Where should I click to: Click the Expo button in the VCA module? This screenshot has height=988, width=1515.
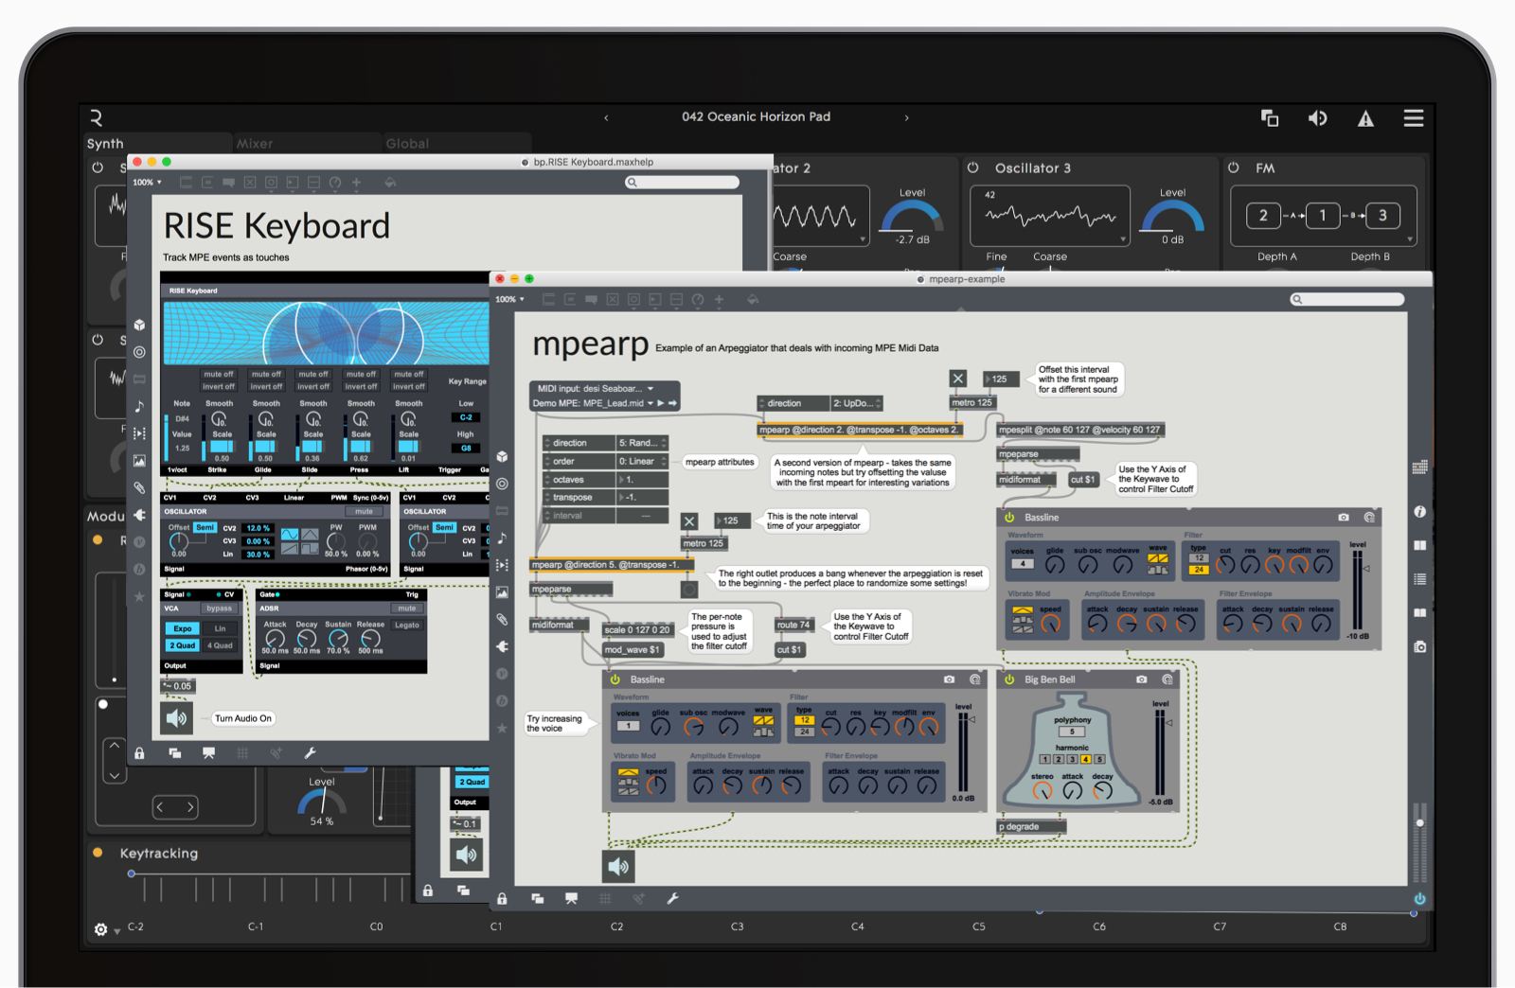(182, 628)
